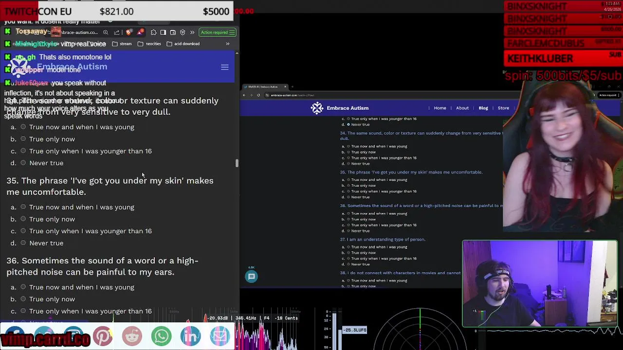
Task: Share the page on Reddit
Action: click(132, 336)
